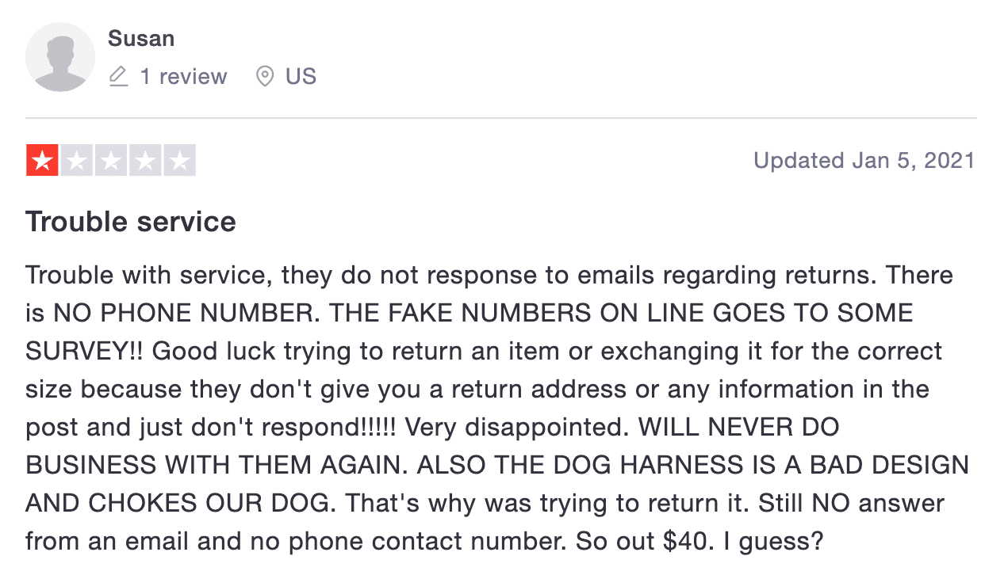Click the location pin icon
This screenshot has width=985, height=575.
pos(265,77)
